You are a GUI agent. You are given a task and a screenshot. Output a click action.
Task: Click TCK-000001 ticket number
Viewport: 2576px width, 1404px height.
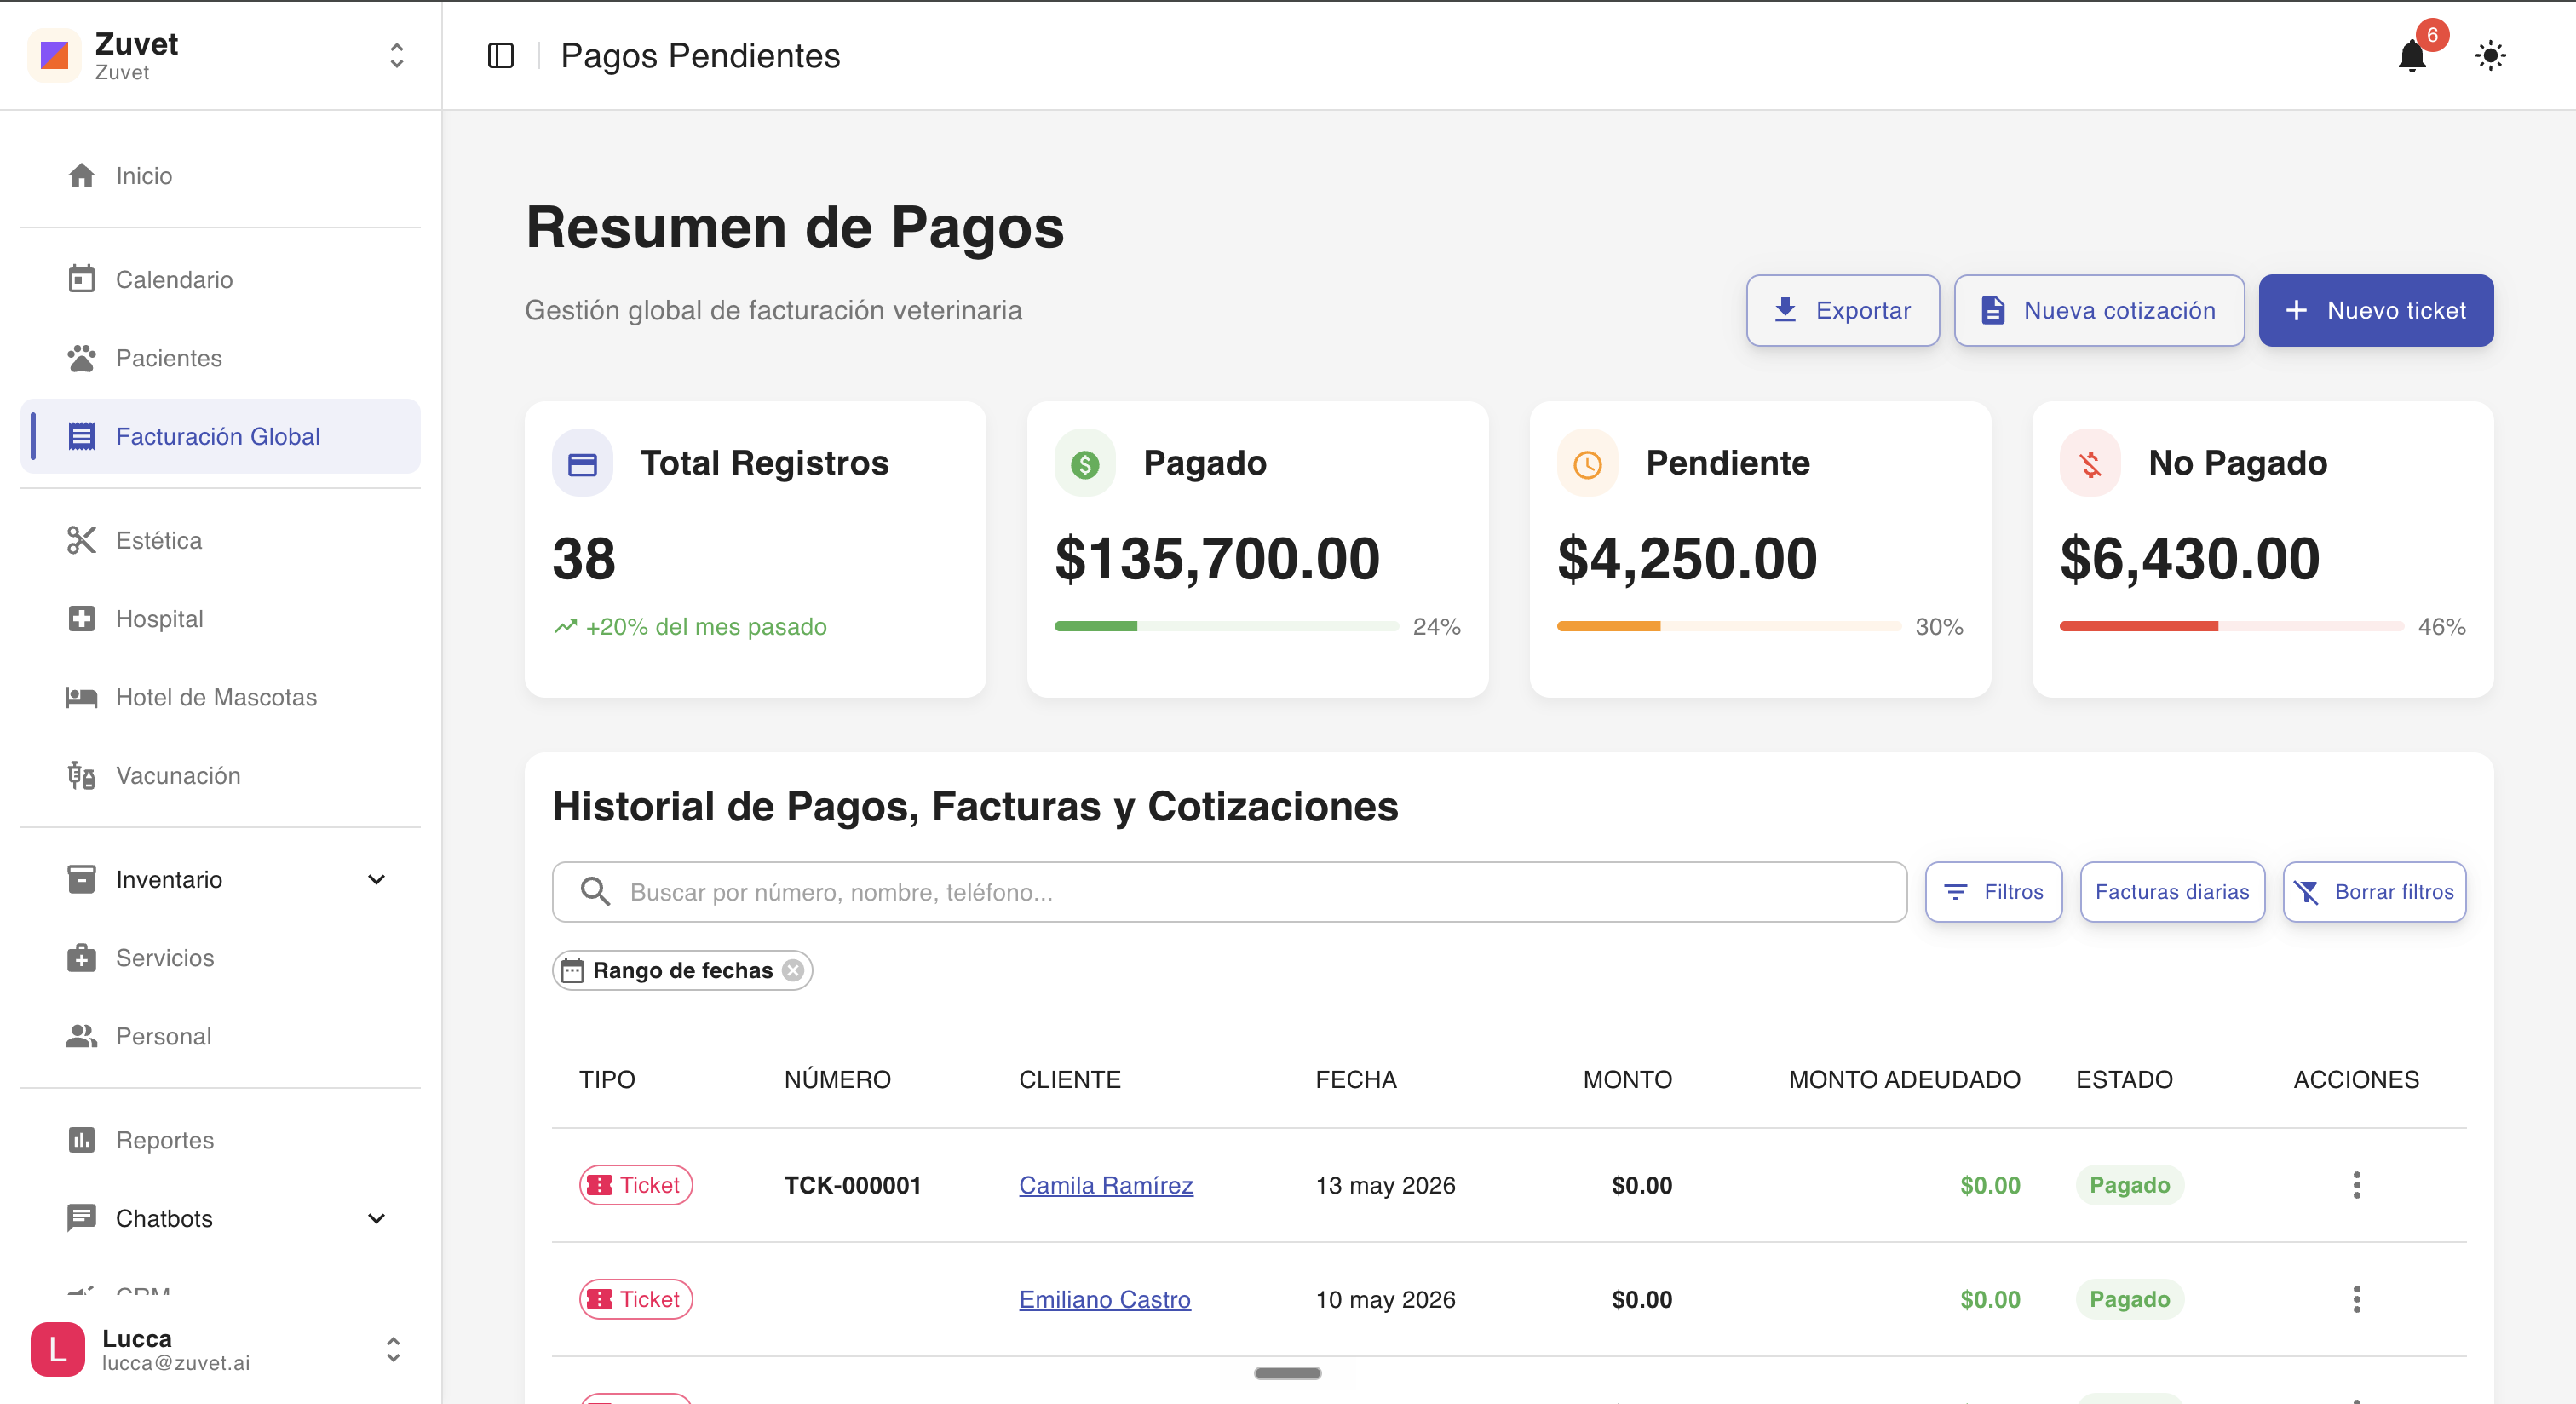pyautogui.click(x=852, y=1184)
